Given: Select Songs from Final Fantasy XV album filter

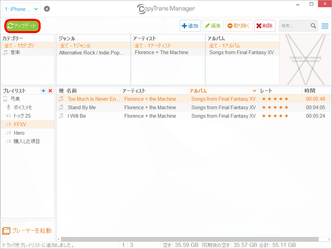Looking at the screenshot, I should pos(243,52).
